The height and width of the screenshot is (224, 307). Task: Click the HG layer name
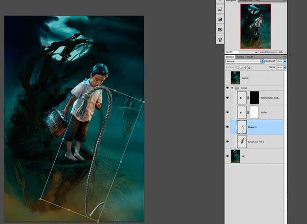coord(244,156)
